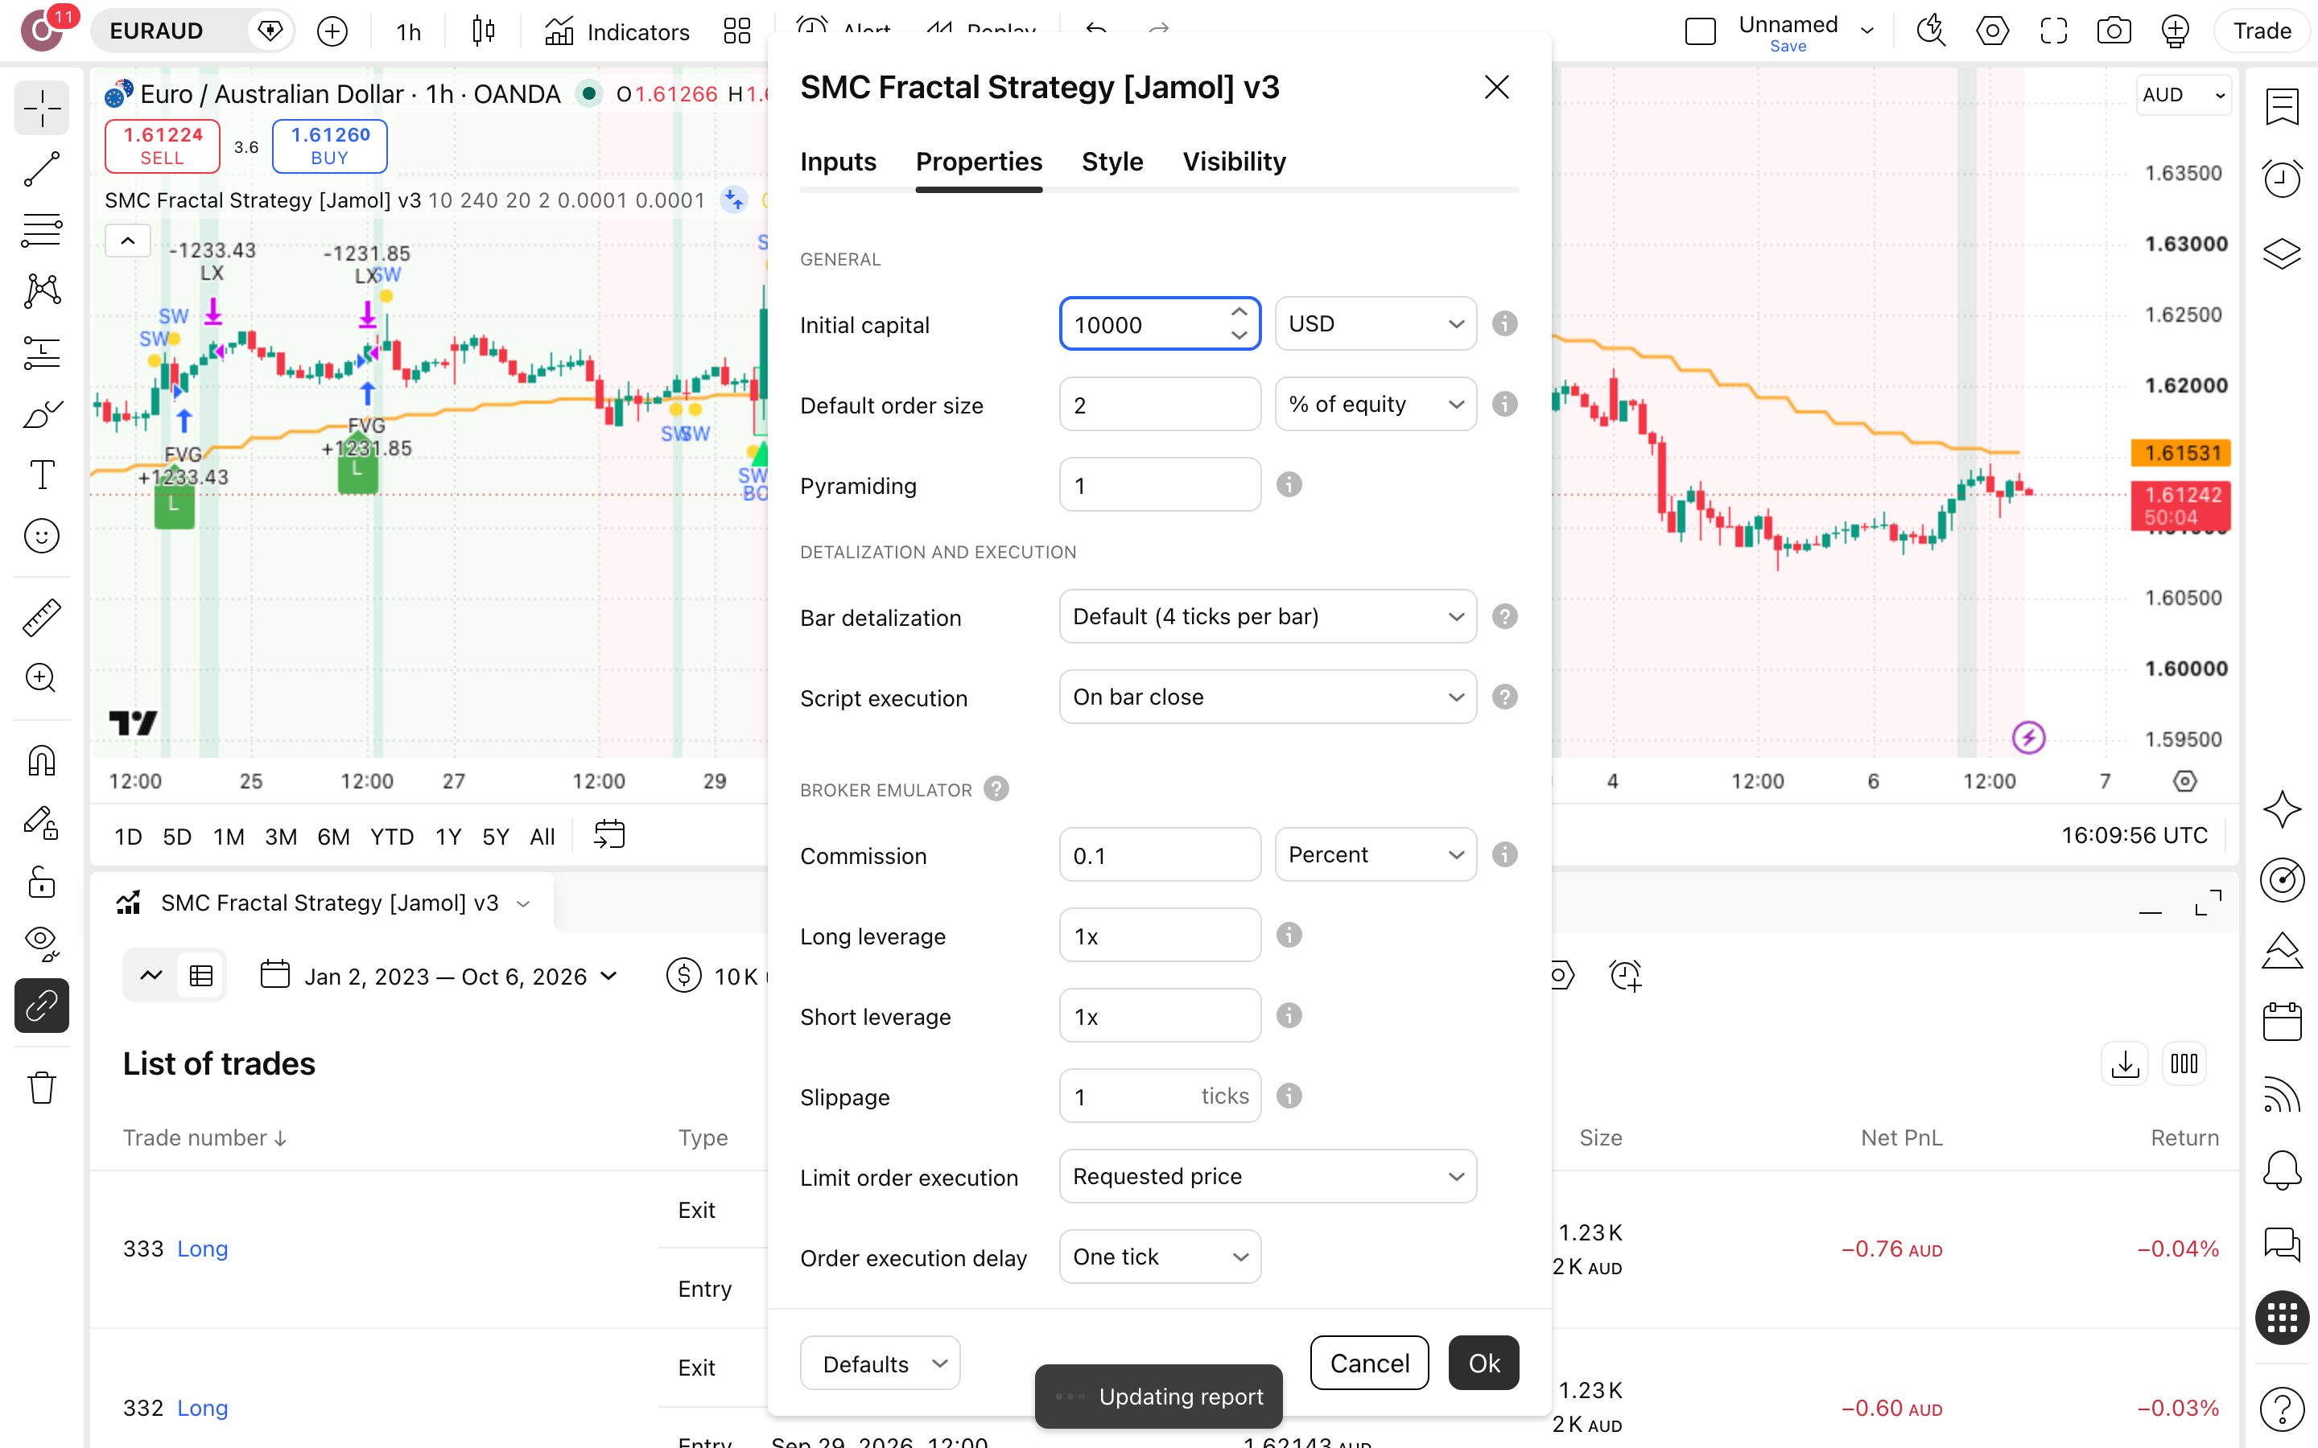Screen dimensions: 2318x1448
Task: Toggle magnet mode for drawings
Action: 41,760
